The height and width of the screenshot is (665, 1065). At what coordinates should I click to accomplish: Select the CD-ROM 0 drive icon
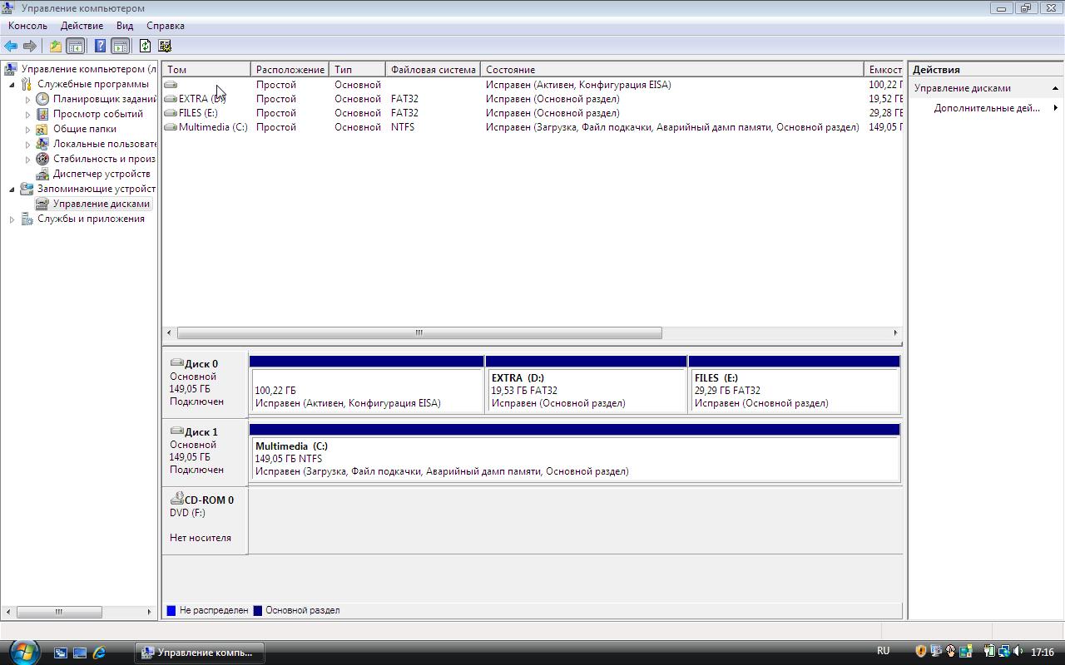click(176, 500)
